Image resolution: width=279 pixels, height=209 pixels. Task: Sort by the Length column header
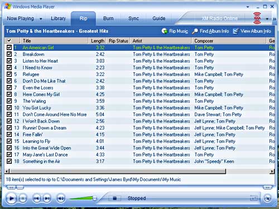coord(97,41)
